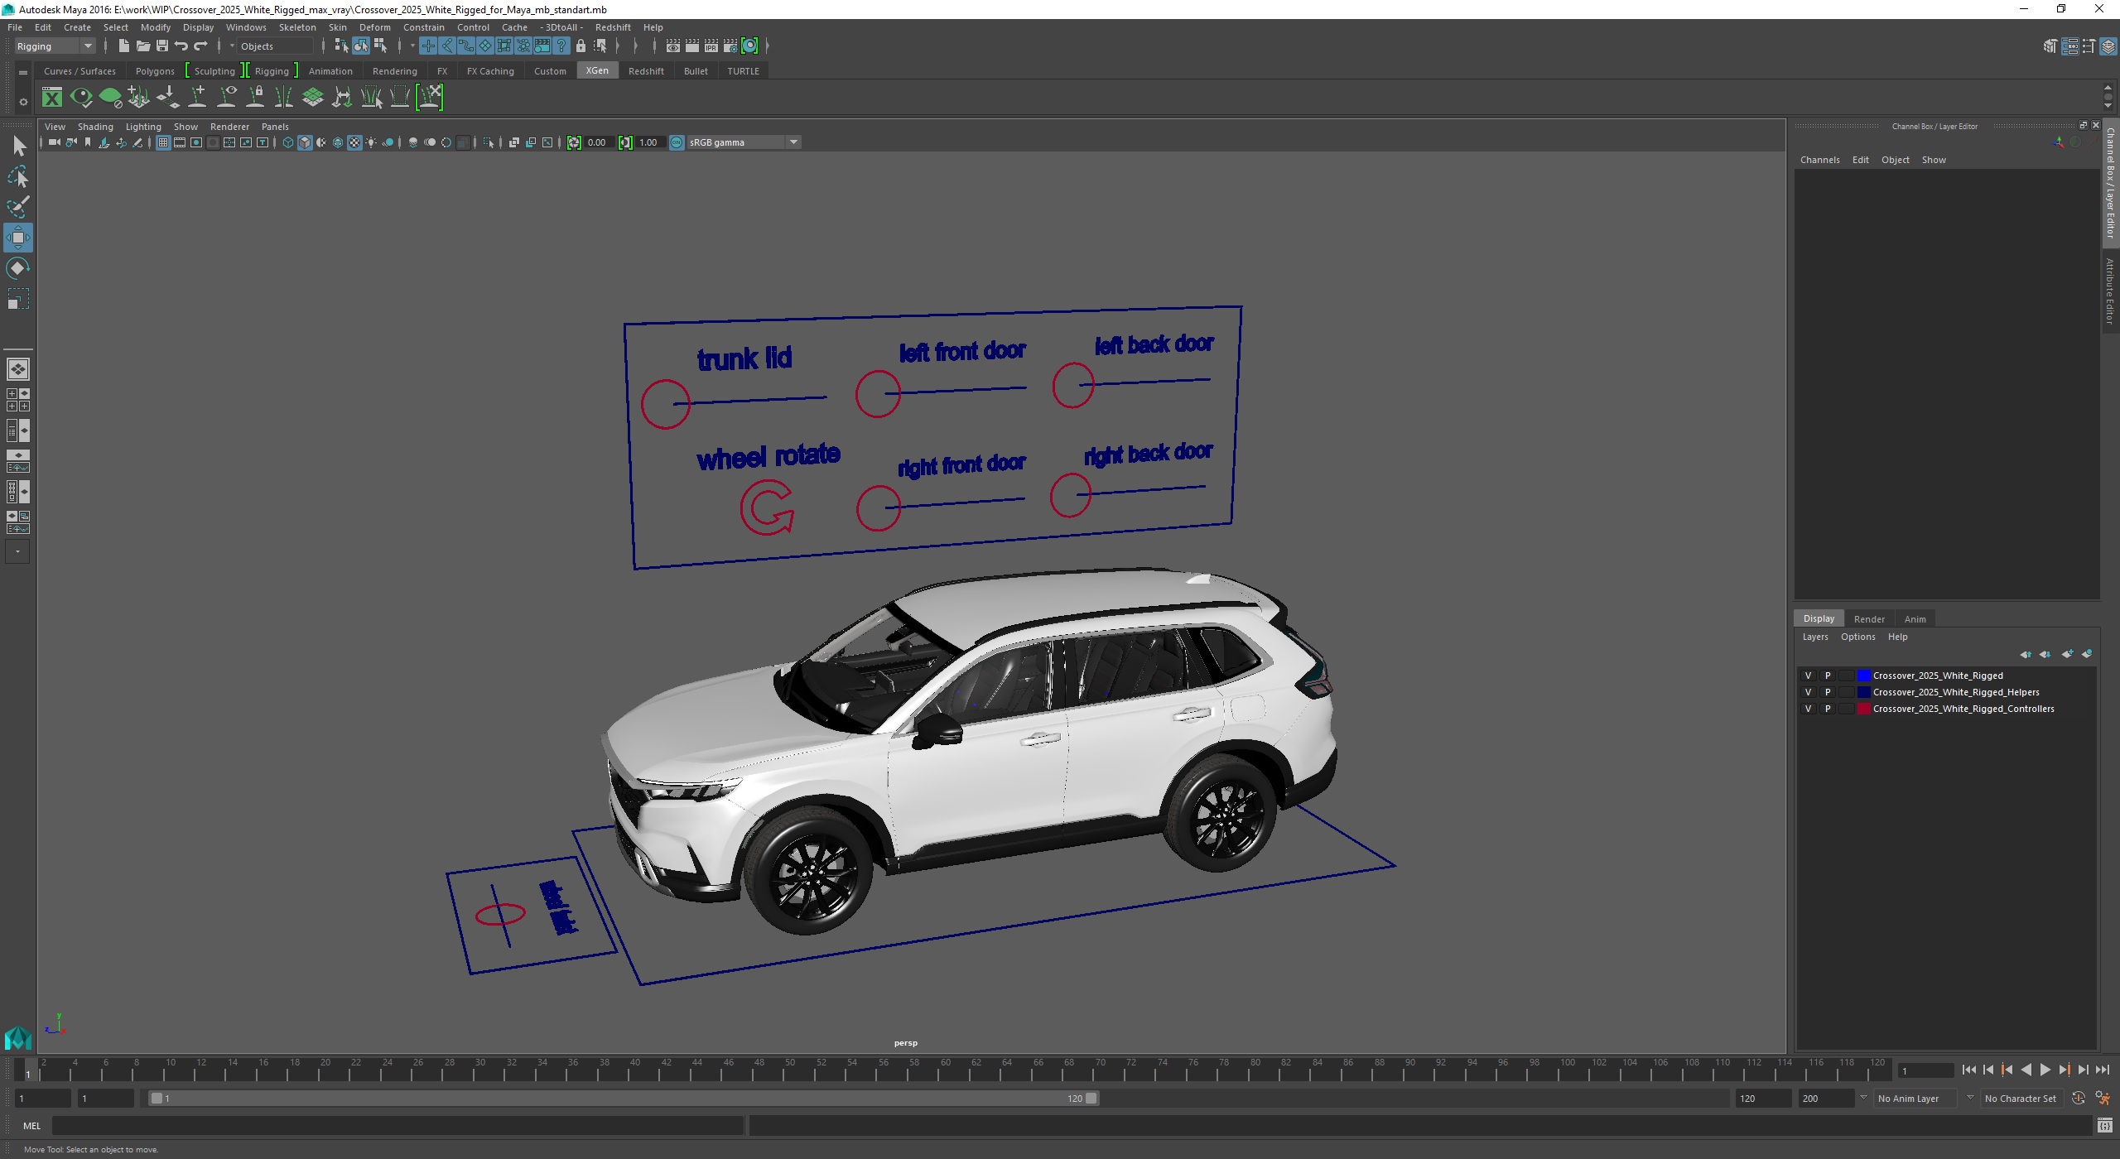Click the play forwards button
2120x1159 pixels.
pos(2045,1070)
